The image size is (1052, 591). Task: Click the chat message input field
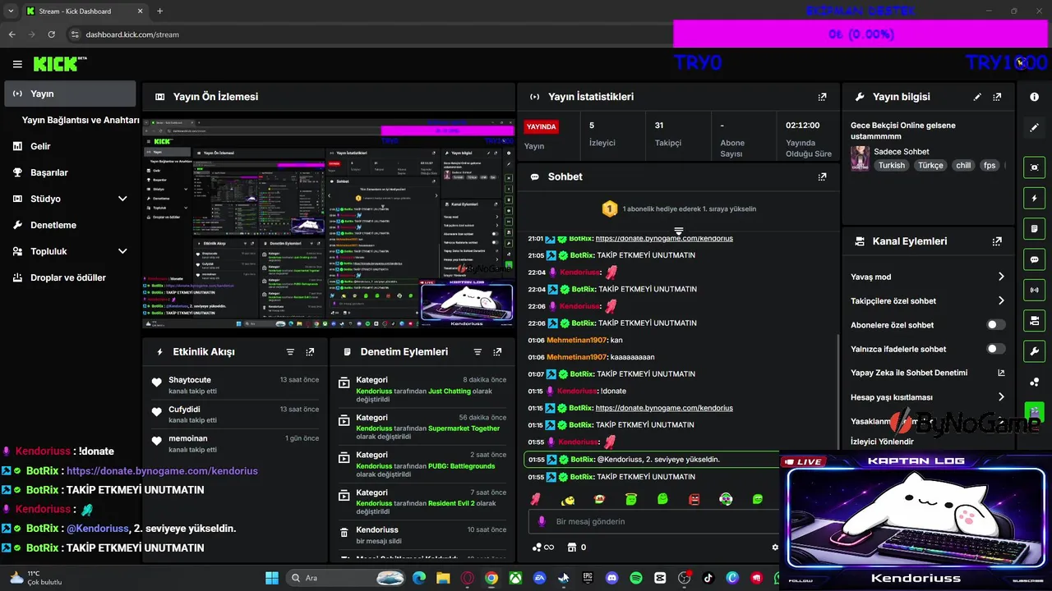click(653, 521)
